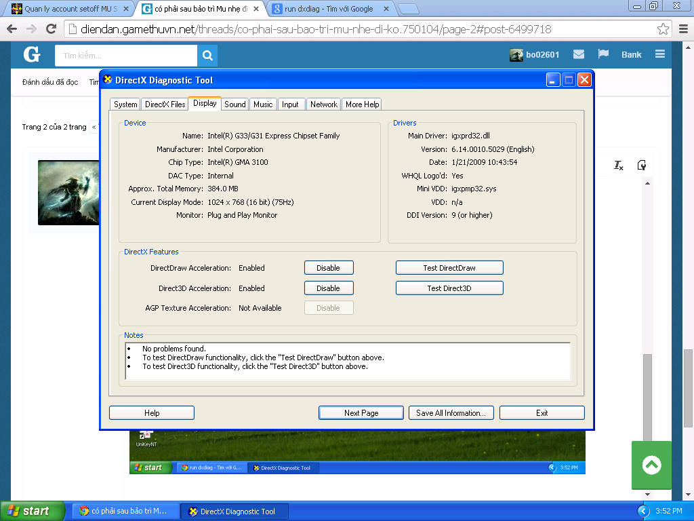Open a new browser tab
Image resolution: width=694 pixels, height=521 pixels.
[x=408, y=9]
